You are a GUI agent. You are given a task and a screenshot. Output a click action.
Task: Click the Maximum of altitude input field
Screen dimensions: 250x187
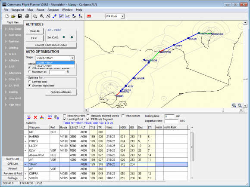(x=57, y=72)
